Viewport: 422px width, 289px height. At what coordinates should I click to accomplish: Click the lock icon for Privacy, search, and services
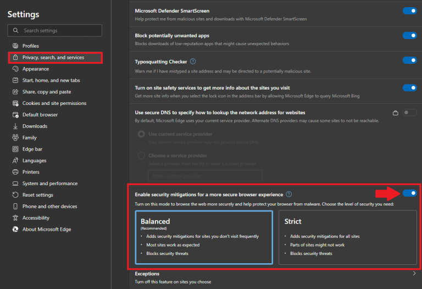click(x=15, y=57)
